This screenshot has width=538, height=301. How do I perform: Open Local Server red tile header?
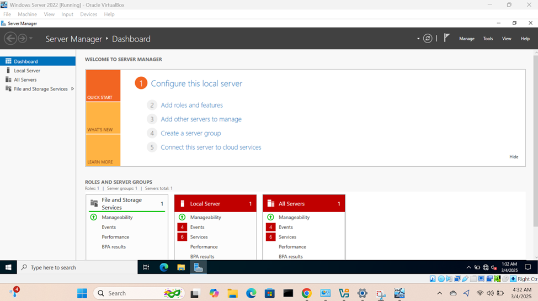[x=215, y=203]
